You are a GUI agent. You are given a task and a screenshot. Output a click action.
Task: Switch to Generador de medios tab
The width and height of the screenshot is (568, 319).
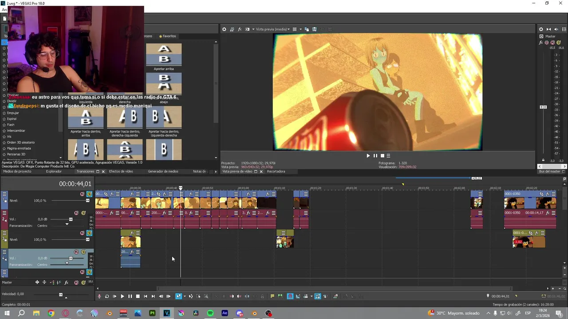coord(163,171)
